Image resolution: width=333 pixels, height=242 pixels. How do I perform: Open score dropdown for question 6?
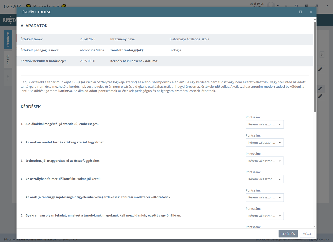(265, 216)
